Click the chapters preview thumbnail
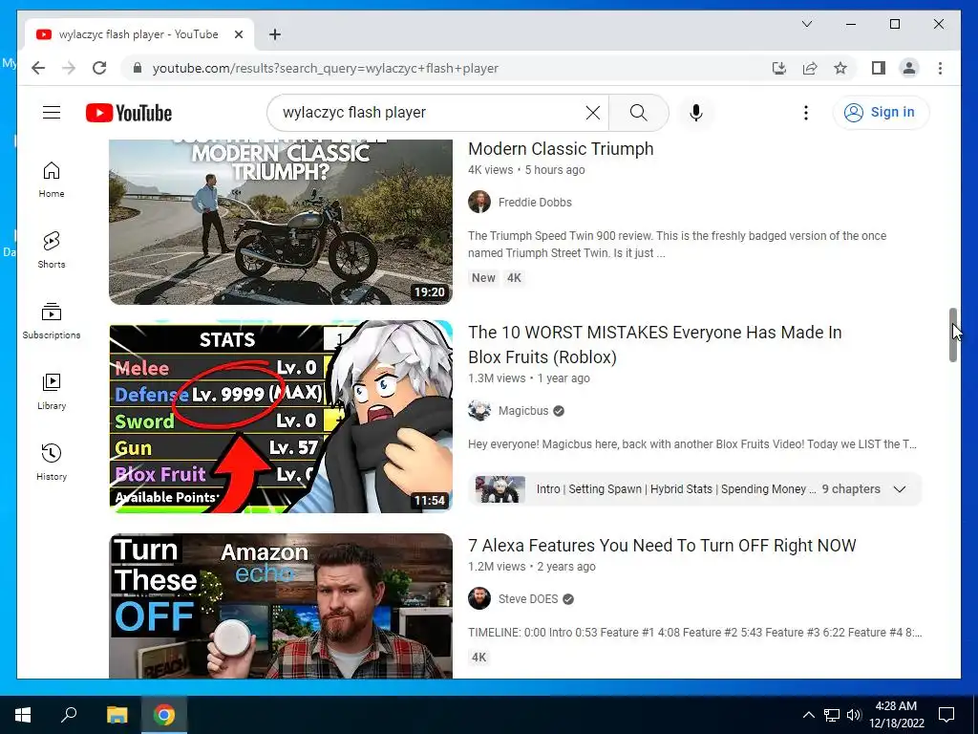This screenshot has height=734, width=978. (500, 488)
